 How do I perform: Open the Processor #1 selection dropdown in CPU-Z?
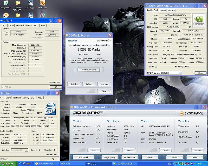27,150
